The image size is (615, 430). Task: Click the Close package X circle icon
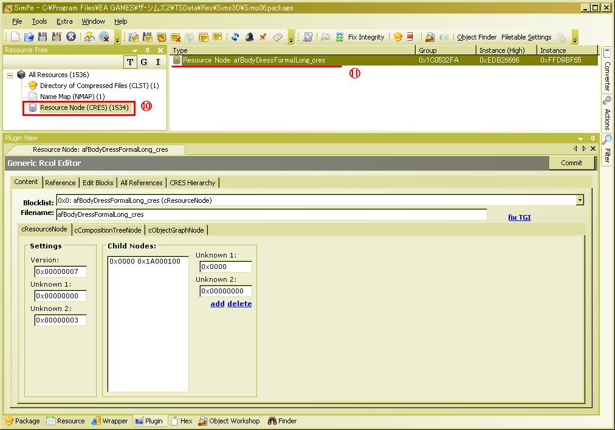tap(71, 37)
